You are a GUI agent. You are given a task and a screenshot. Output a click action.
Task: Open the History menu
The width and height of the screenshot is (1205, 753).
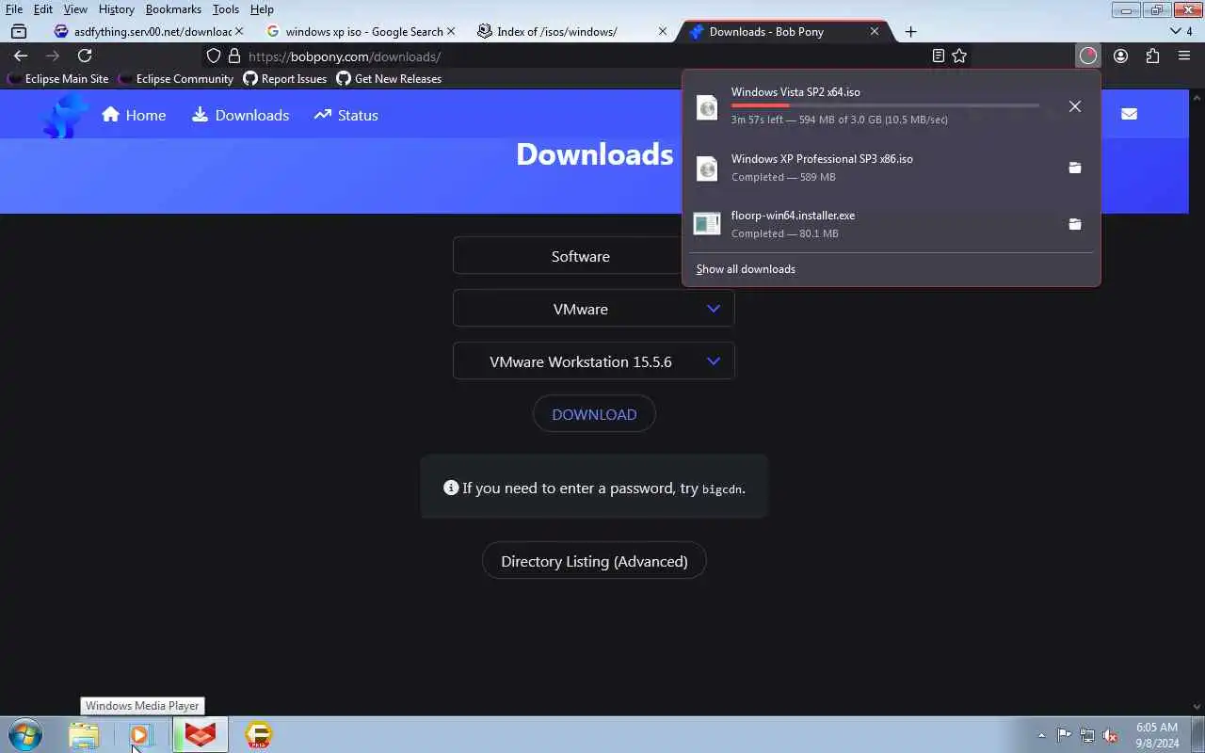117,9
